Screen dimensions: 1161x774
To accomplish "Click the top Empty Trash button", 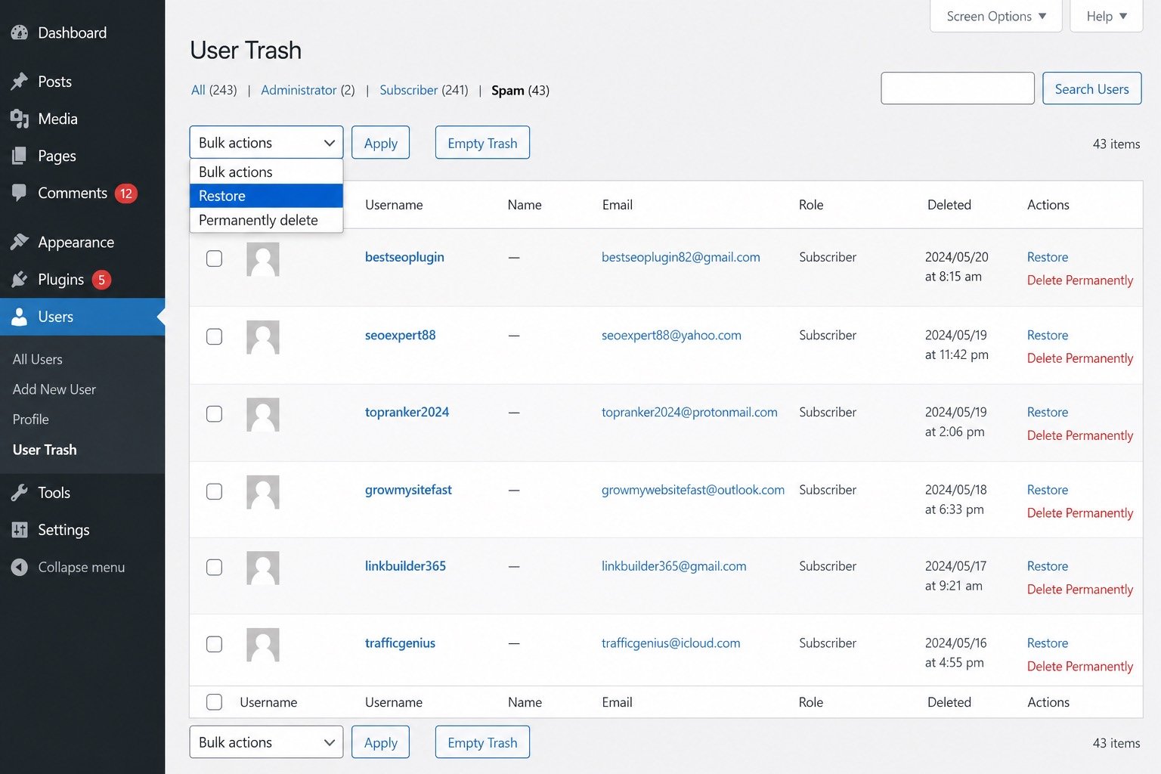I will pyautogui.click(x=482, y=143).
